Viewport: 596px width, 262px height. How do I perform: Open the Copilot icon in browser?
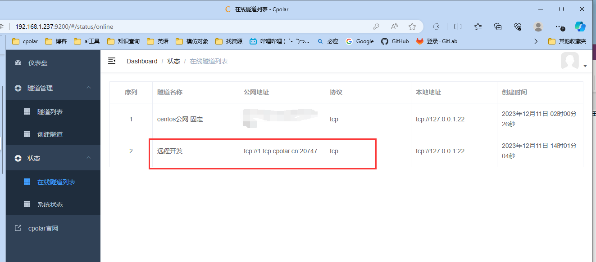(580, 27)
